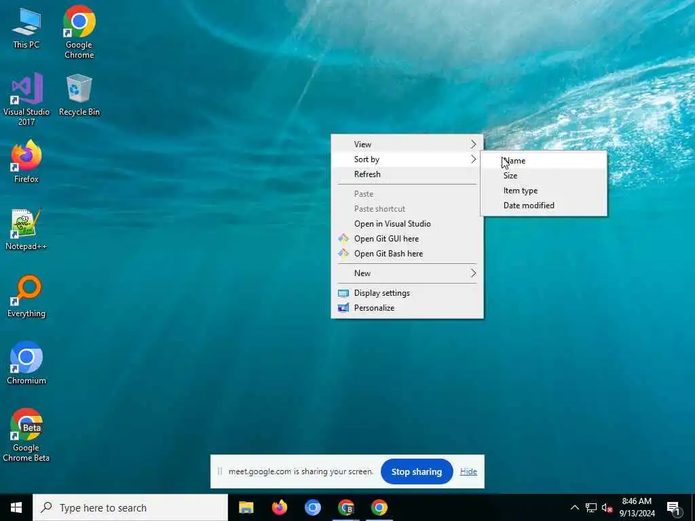Click the monitor icon beside Display settings

(343, 293)
